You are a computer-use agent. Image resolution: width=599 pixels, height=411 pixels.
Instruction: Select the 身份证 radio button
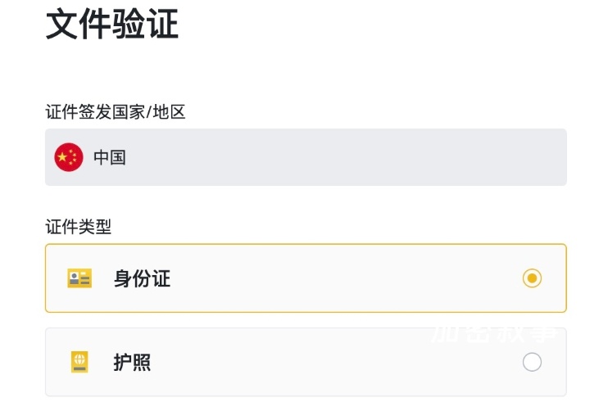[532, 278]
